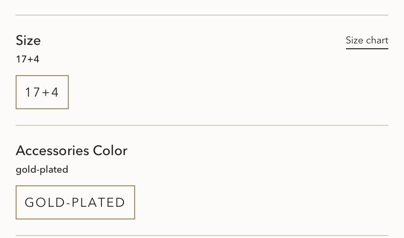This screenshot has width=404, height=238.
Task: Click the divider above the Size section
Action: tap(202, 15)
